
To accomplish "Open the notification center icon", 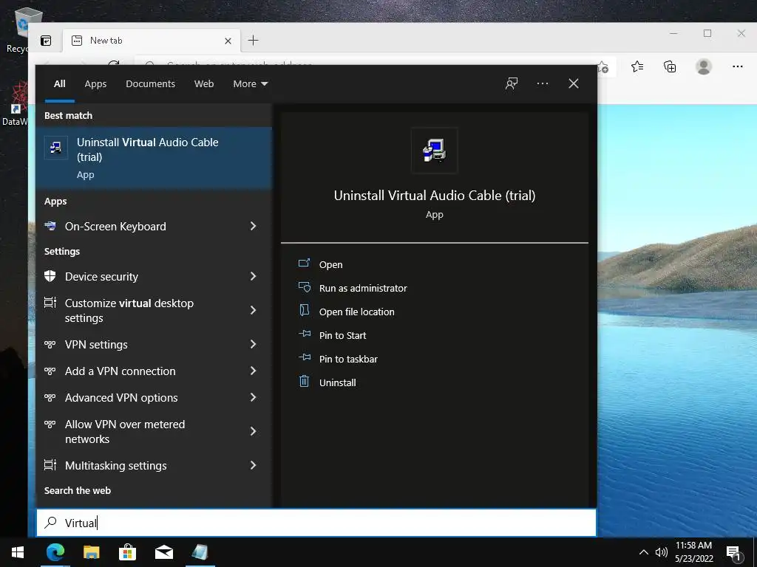I will coord(733,553).
